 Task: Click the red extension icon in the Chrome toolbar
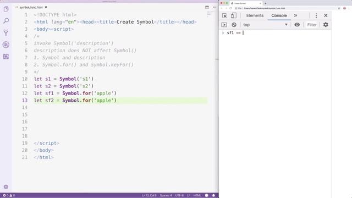[345, 8]
